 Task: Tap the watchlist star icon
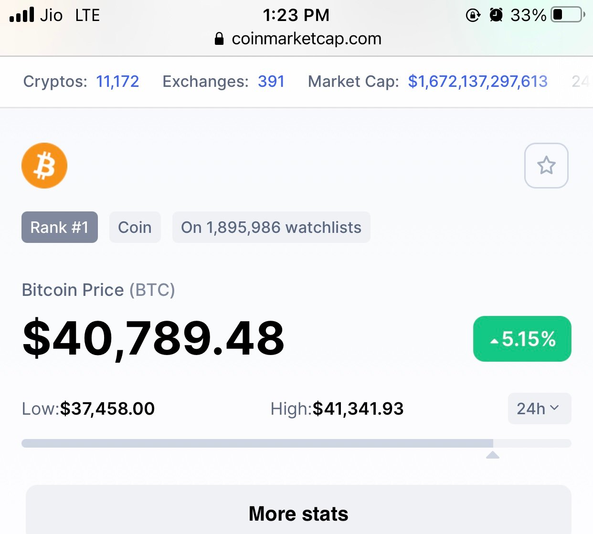click(546, 166)
